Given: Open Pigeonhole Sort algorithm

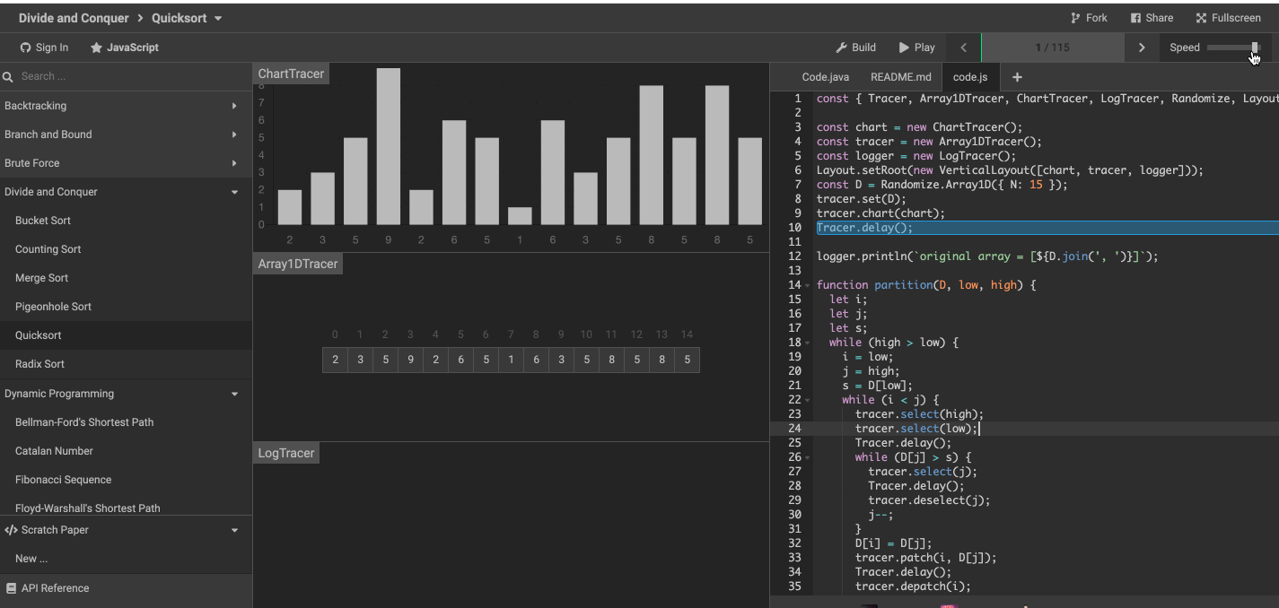Looking at the screenshot, I should 126,307.
